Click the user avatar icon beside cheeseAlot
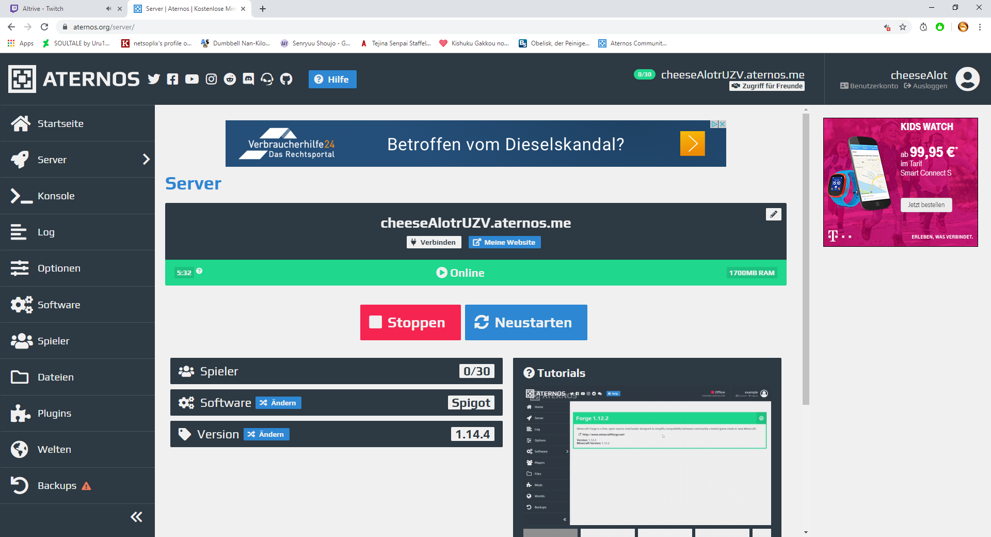Image resolution: width=991 pixels, height=537 pixels. 967,79
